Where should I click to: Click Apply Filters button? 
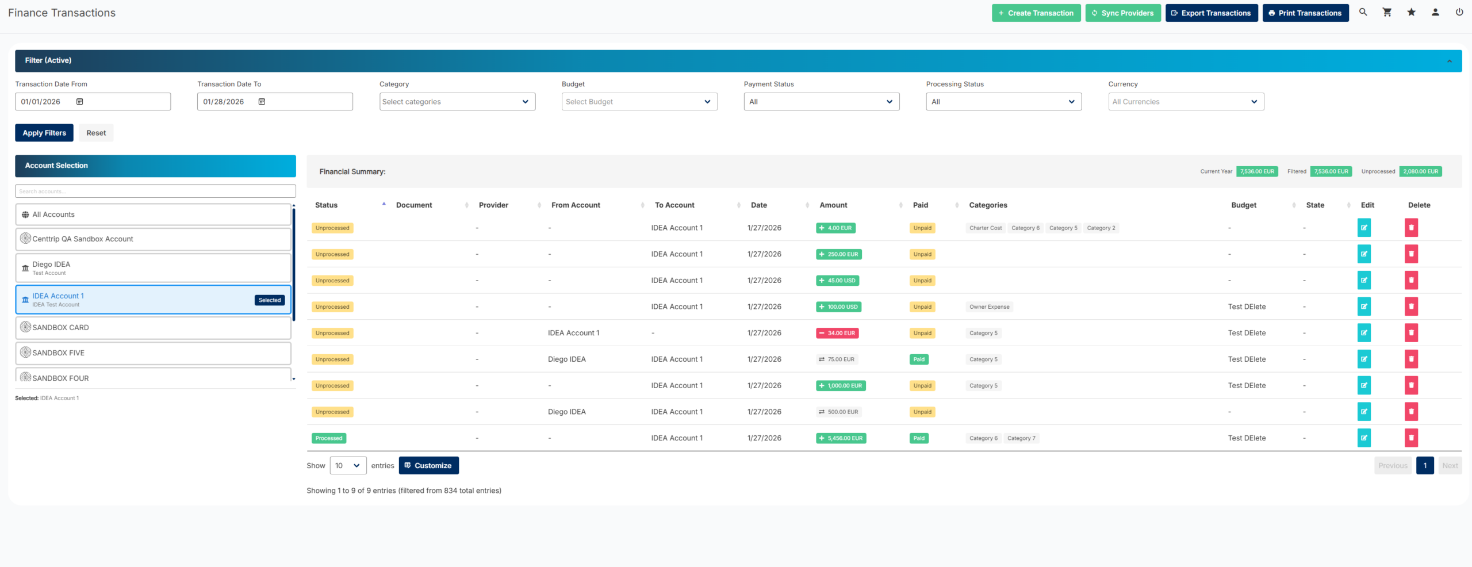(x=44, y=133)
